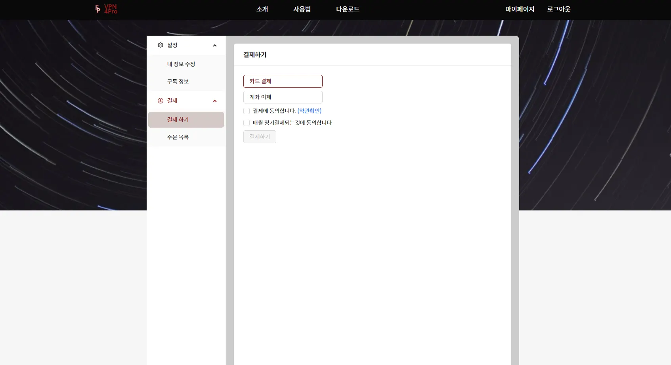Open 마이페이지 in the top bar
Image resolution: width=671 pixels, height=365 pixels.
[x=520, y=9]
